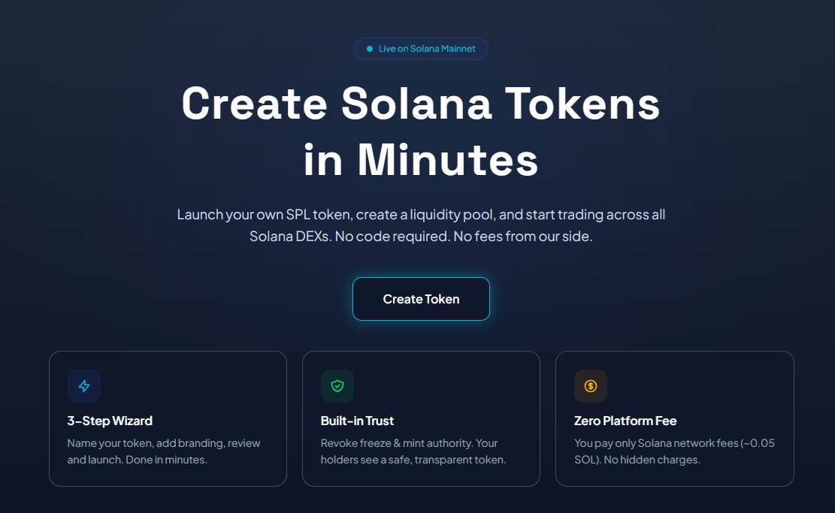Open the Live on Solana Mainnet badge

421,48
